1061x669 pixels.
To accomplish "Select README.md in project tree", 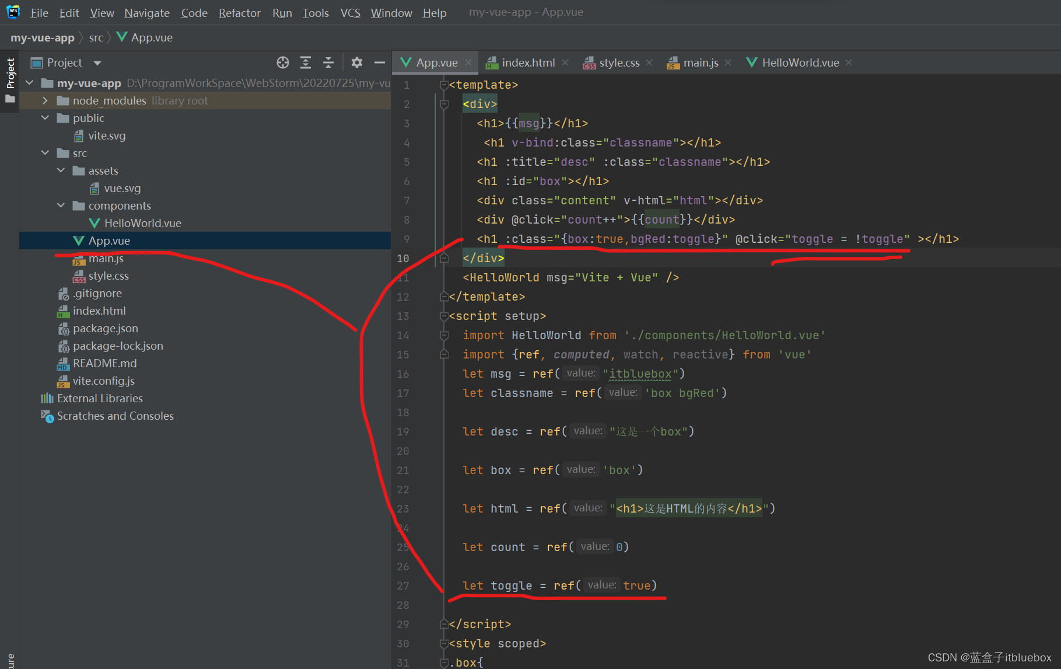I will 205,363.
